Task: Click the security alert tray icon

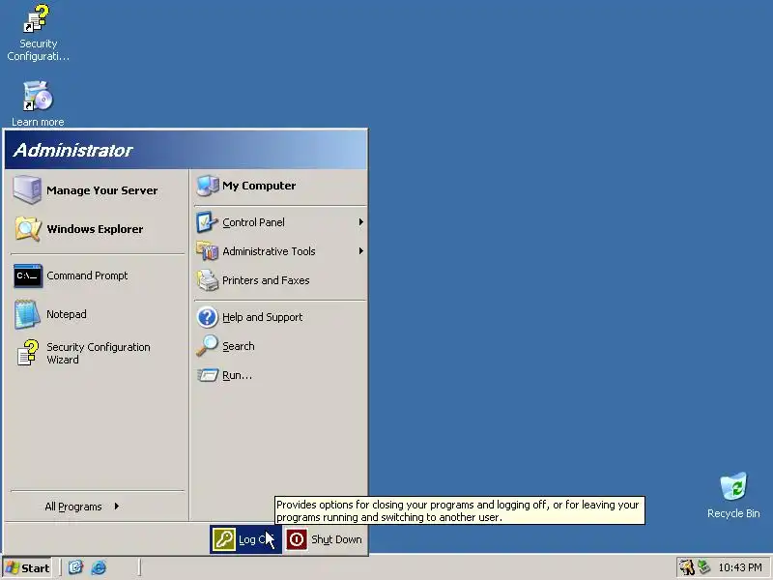Action: (x=686, y=567)
